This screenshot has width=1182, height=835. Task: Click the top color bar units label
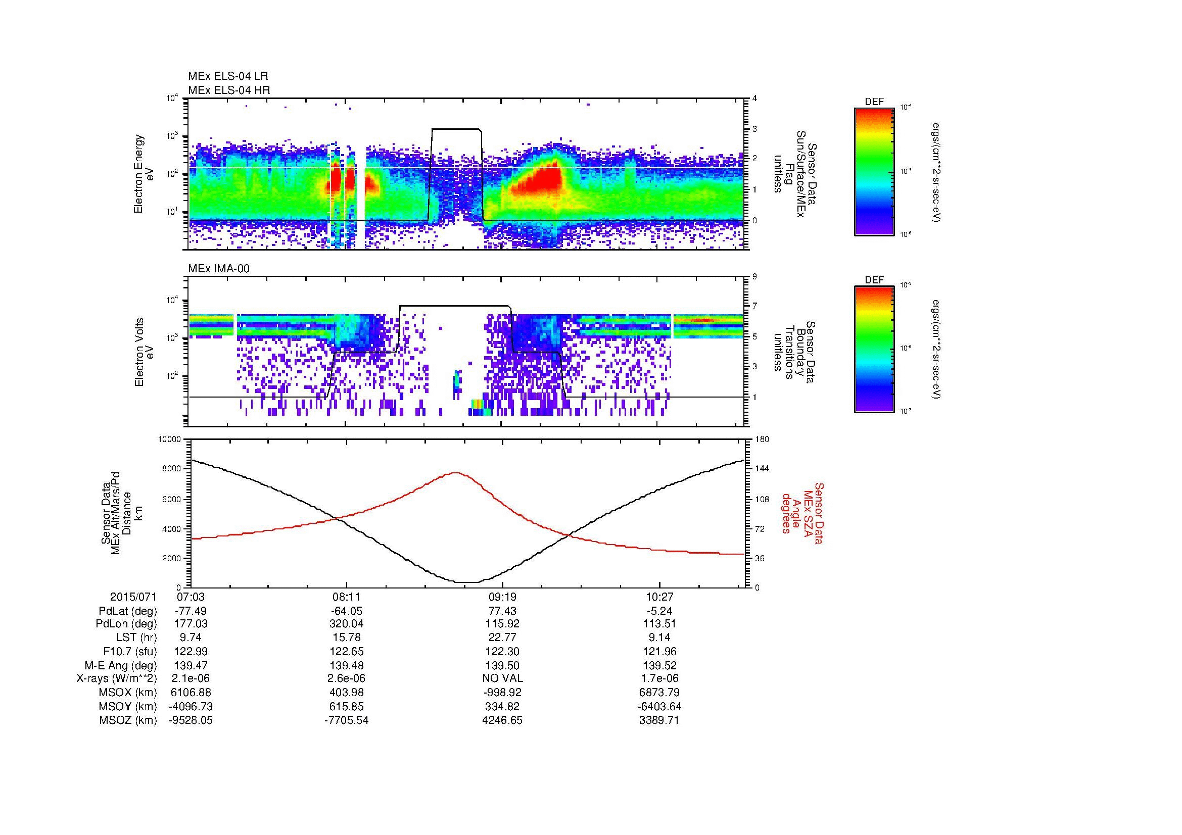coord(936,172)
